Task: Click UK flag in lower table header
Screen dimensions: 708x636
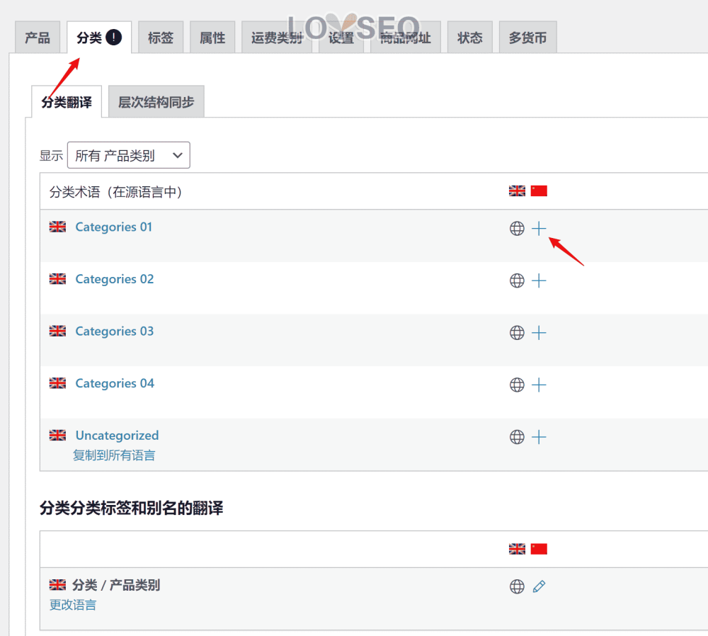Action: [517, 549]
